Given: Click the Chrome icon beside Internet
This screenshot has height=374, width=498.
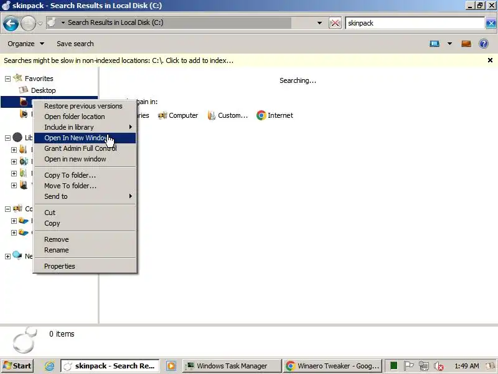Looking at the screenshot, I should pos(261,115).
